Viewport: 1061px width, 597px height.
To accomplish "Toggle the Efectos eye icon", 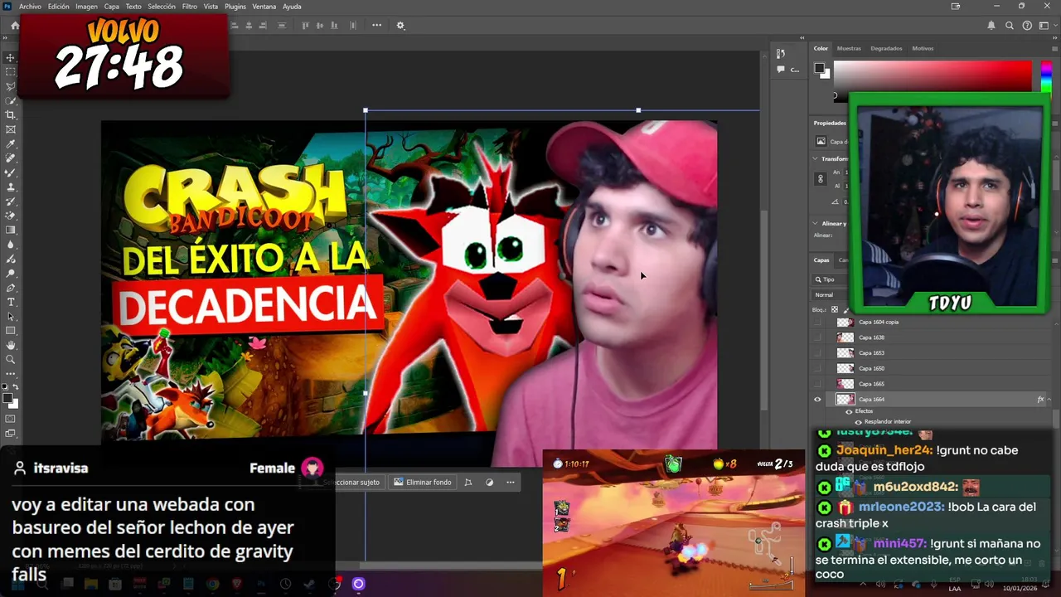I will (849, 411).
